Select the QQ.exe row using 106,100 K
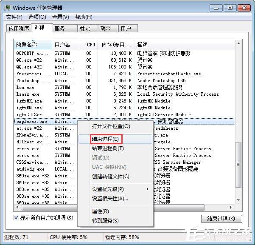This screenshot has width=255, height=245. [x=124, y=67]
